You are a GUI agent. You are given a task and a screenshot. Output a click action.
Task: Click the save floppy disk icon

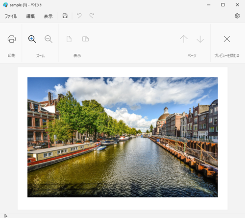coord(65,16)
